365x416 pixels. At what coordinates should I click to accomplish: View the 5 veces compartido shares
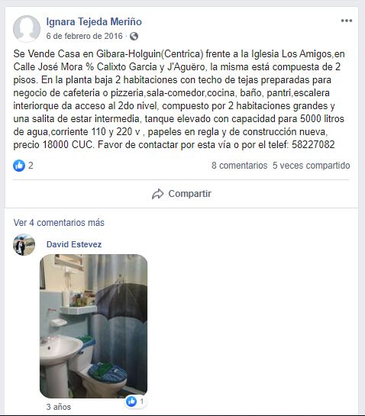click(311, 166)
